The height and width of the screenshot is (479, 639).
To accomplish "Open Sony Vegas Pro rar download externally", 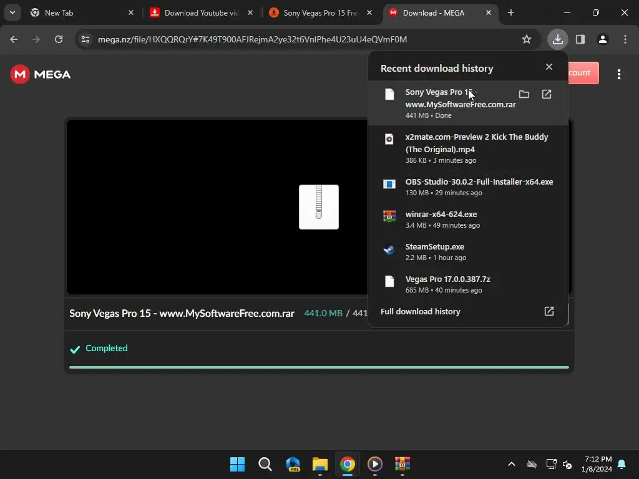I will 547,95.
